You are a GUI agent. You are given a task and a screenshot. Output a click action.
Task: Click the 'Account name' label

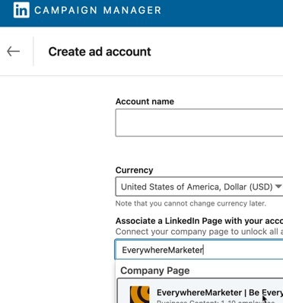[145, 101]
